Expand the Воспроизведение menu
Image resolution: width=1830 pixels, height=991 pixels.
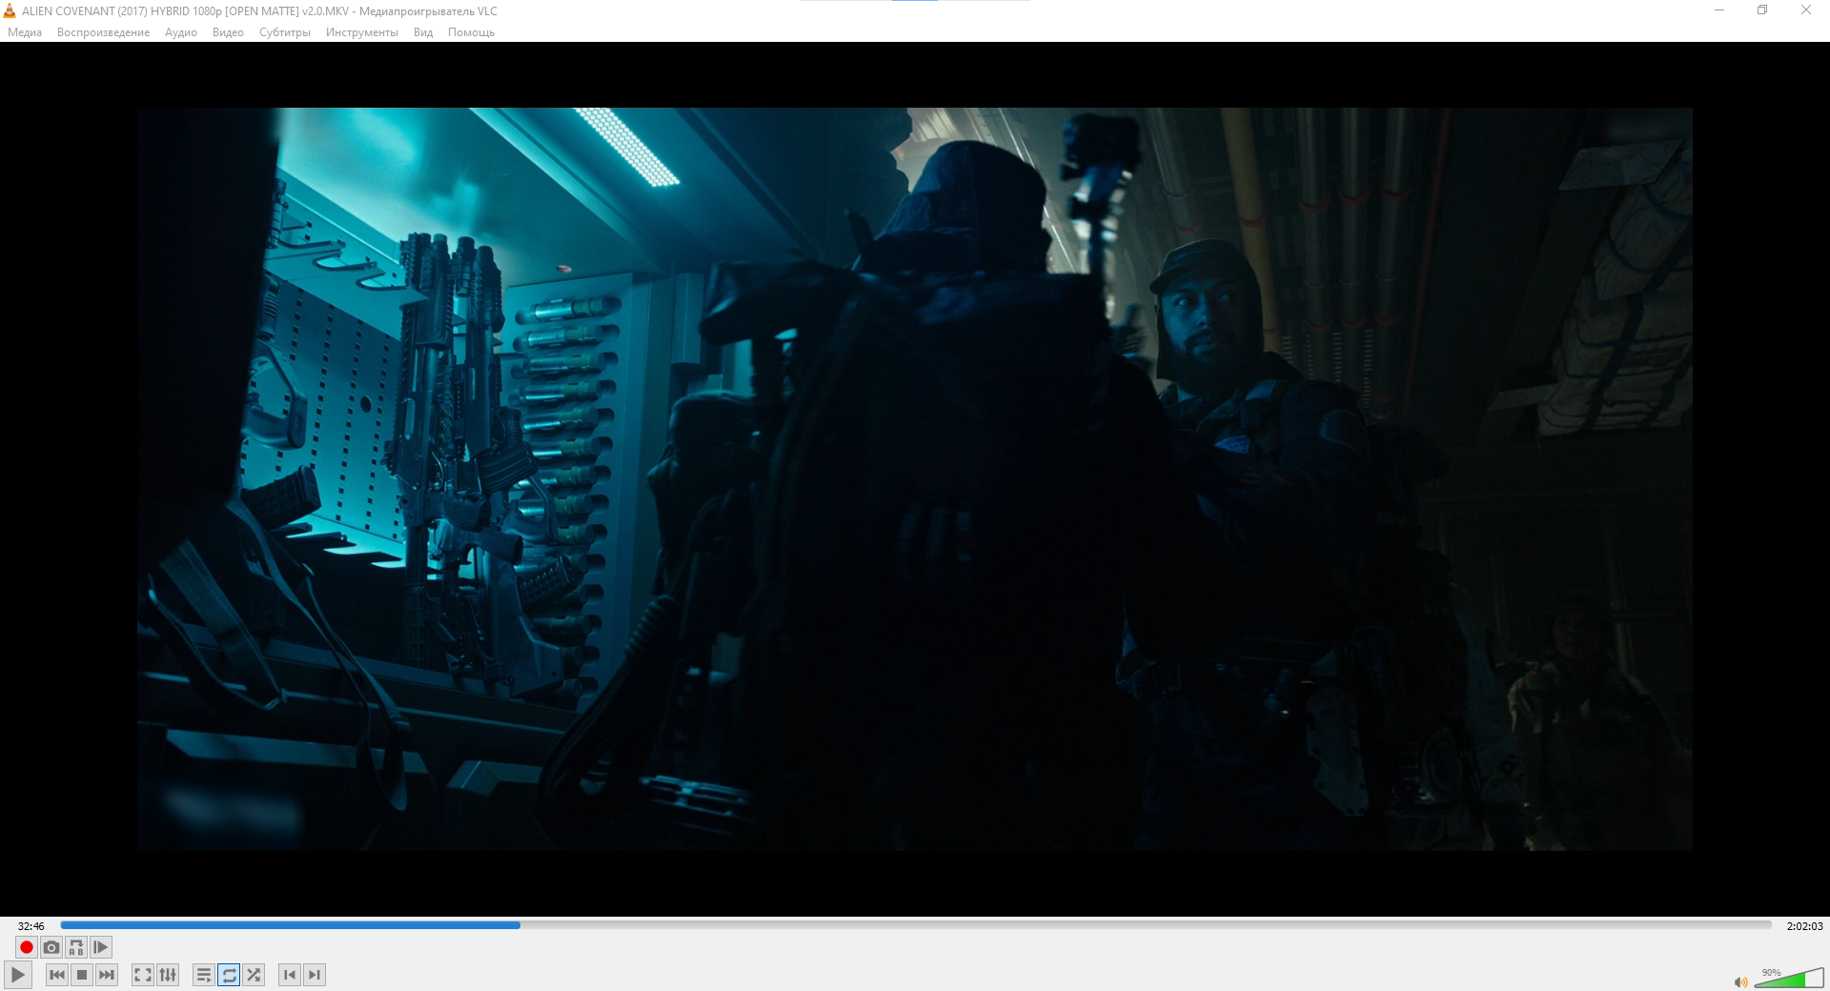tap(103, 32)
